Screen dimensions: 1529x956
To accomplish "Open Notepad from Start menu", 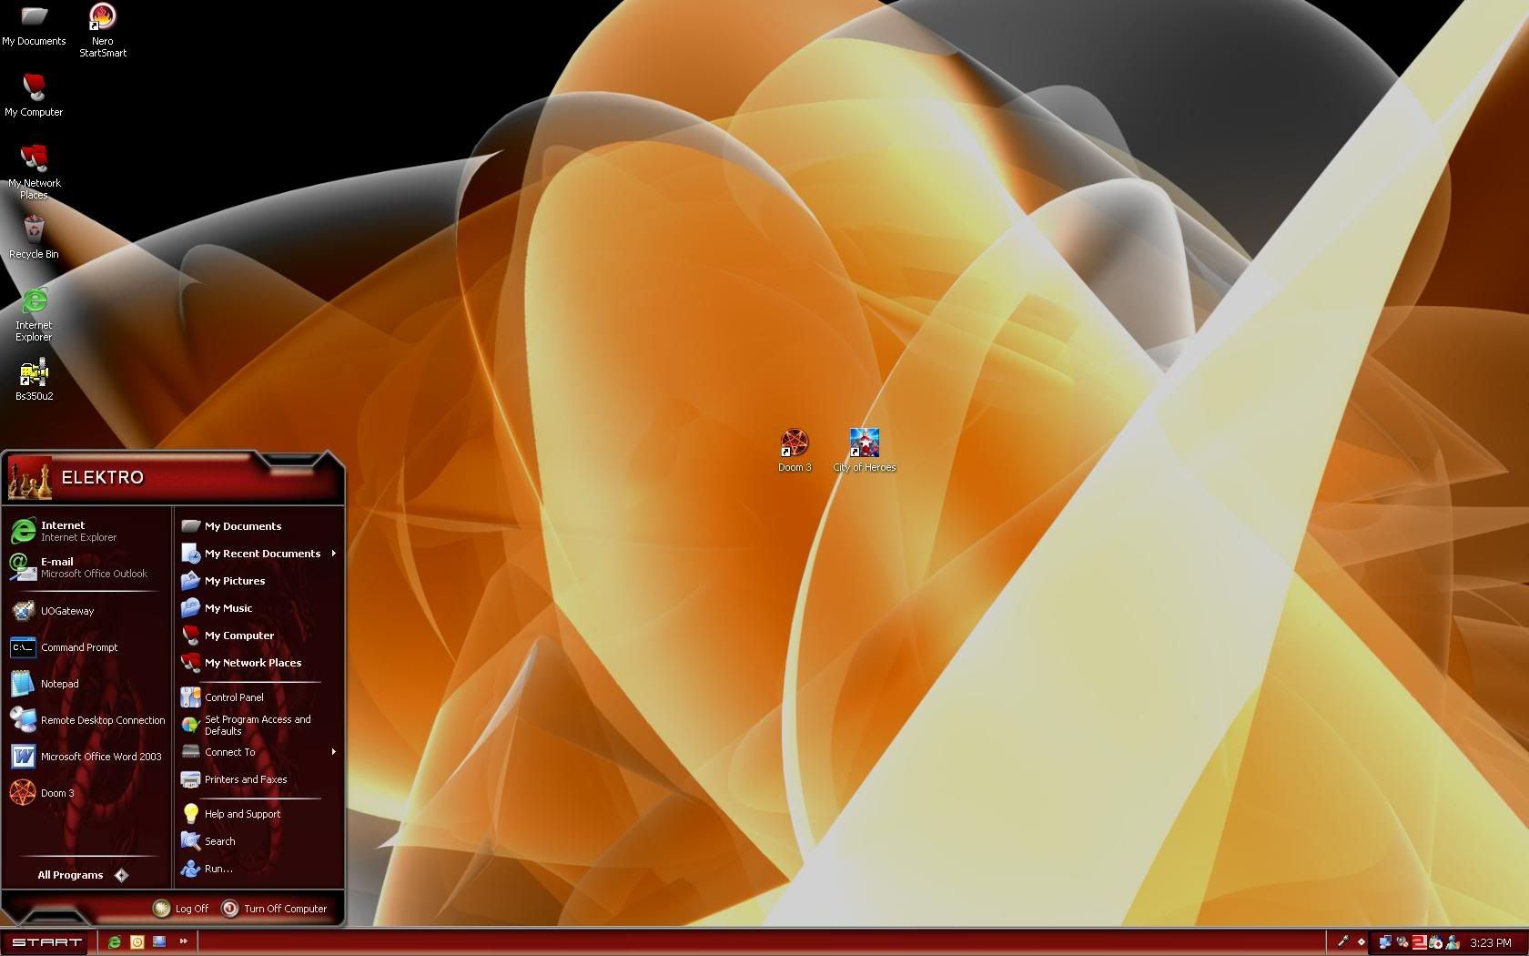I will (x=87, y=684).
